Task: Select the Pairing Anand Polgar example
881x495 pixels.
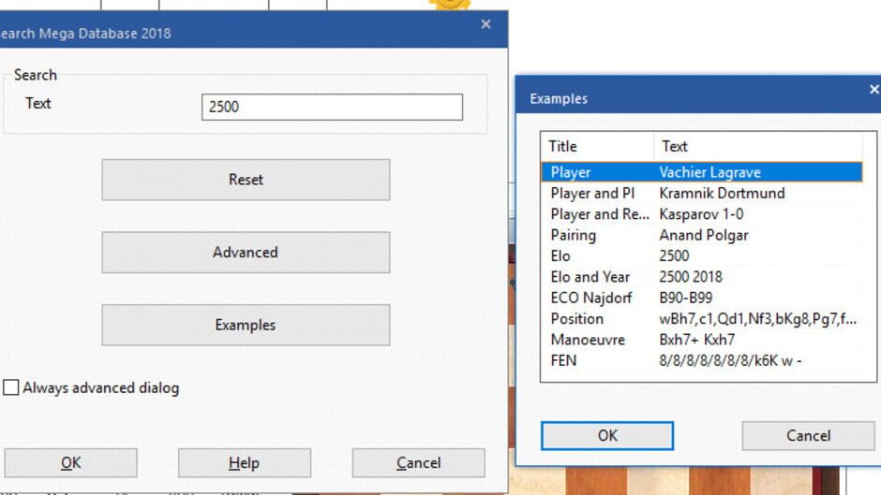Action: [702, 235]
